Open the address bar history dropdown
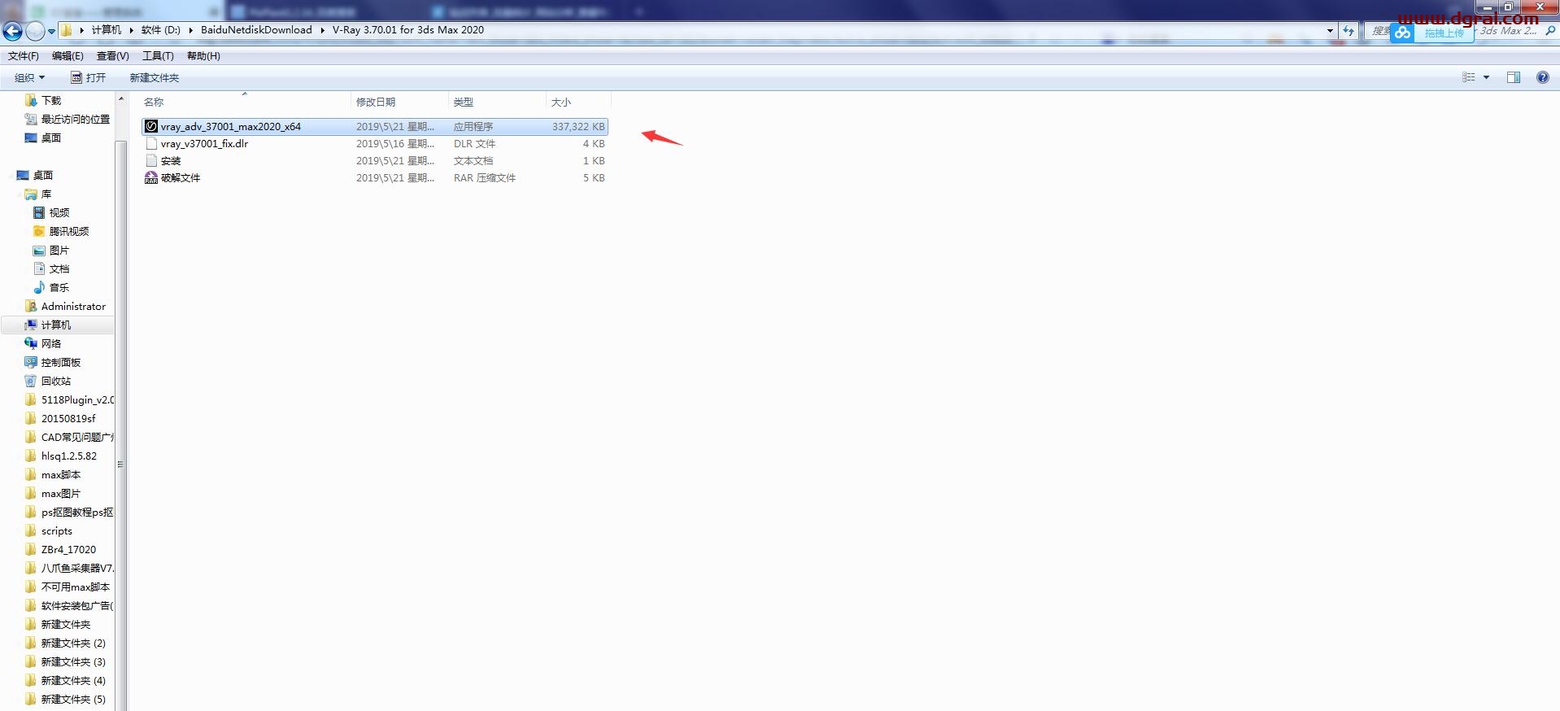 click(x=1330, y=31)
